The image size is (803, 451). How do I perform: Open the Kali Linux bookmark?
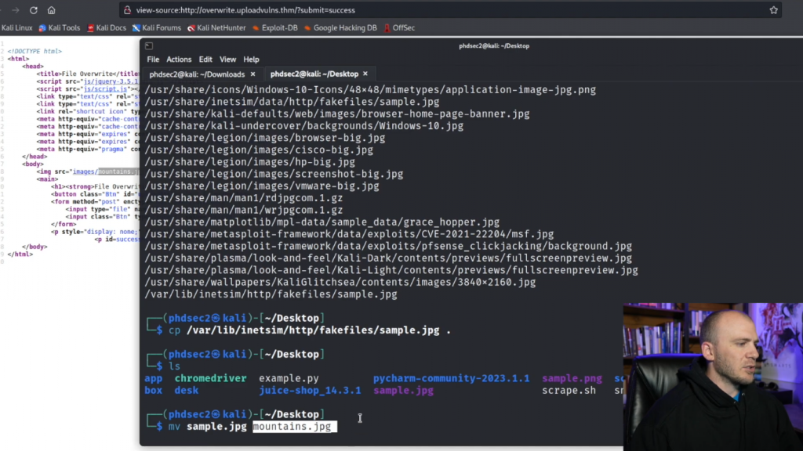tap(16, 27)
